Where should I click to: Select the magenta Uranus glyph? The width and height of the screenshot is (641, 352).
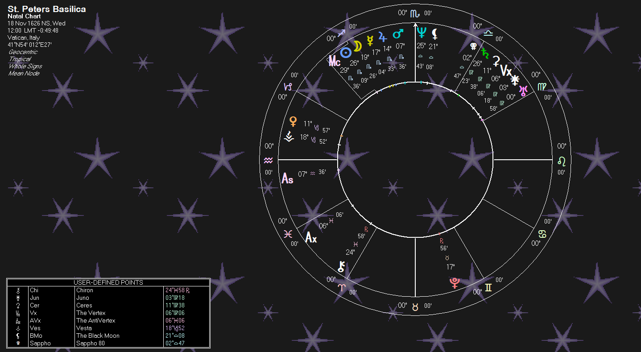523,90
